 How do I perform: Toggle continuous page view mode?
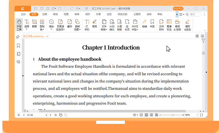[146, 115]
